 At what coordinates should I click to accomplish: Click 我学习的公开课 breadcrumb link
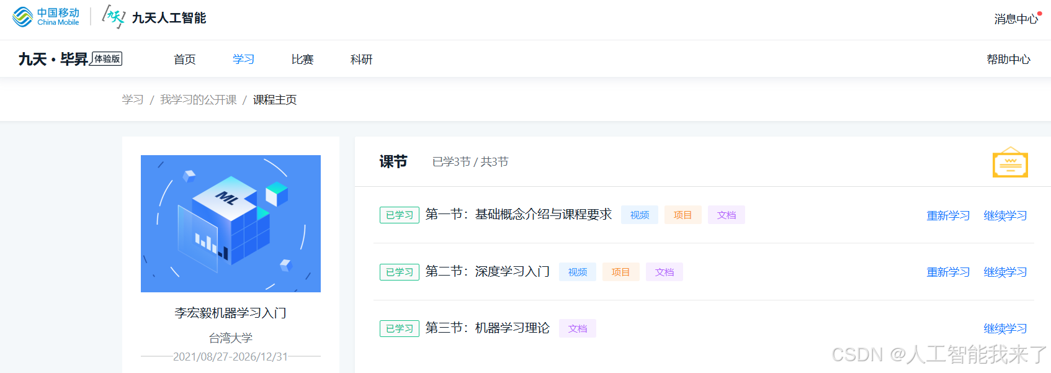click(199, 99)
